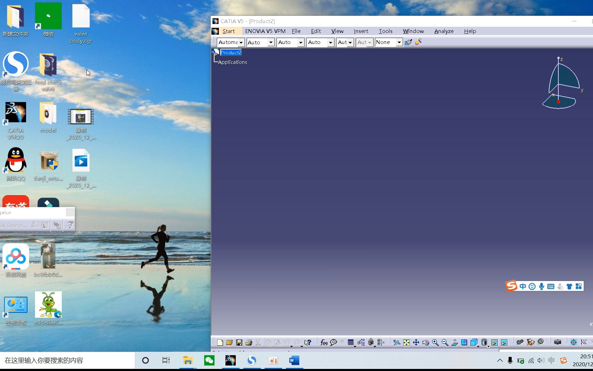Toggle Sogou soft keyboard

pos(551,286)
